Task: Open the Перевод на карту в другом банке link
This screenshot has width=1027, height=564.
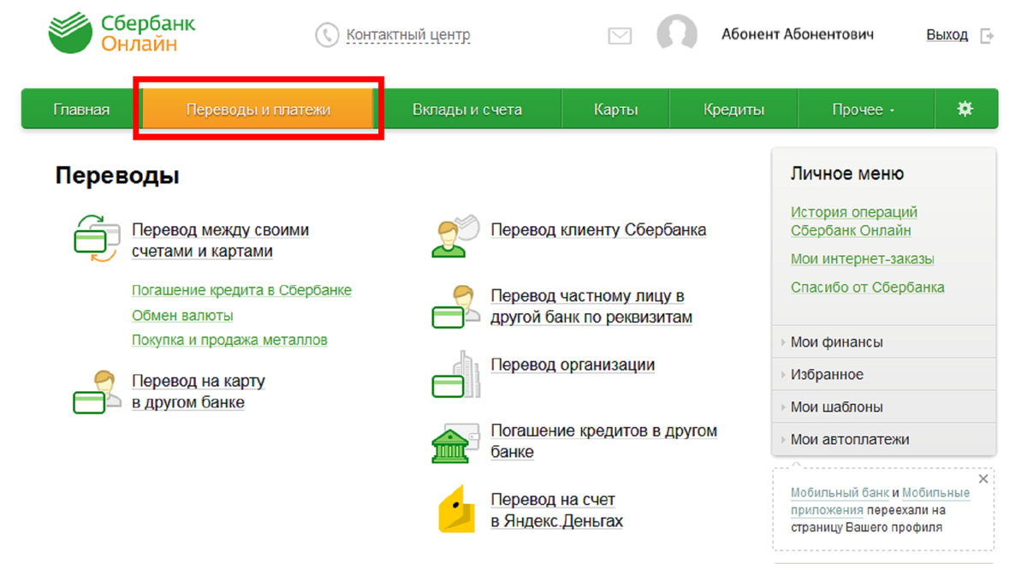Action: point(199,391)
